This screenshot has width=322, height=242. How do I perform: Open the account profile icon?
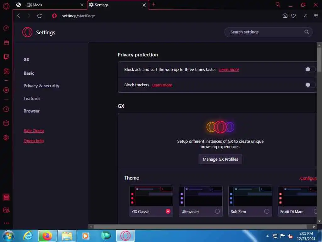point(306,16)
